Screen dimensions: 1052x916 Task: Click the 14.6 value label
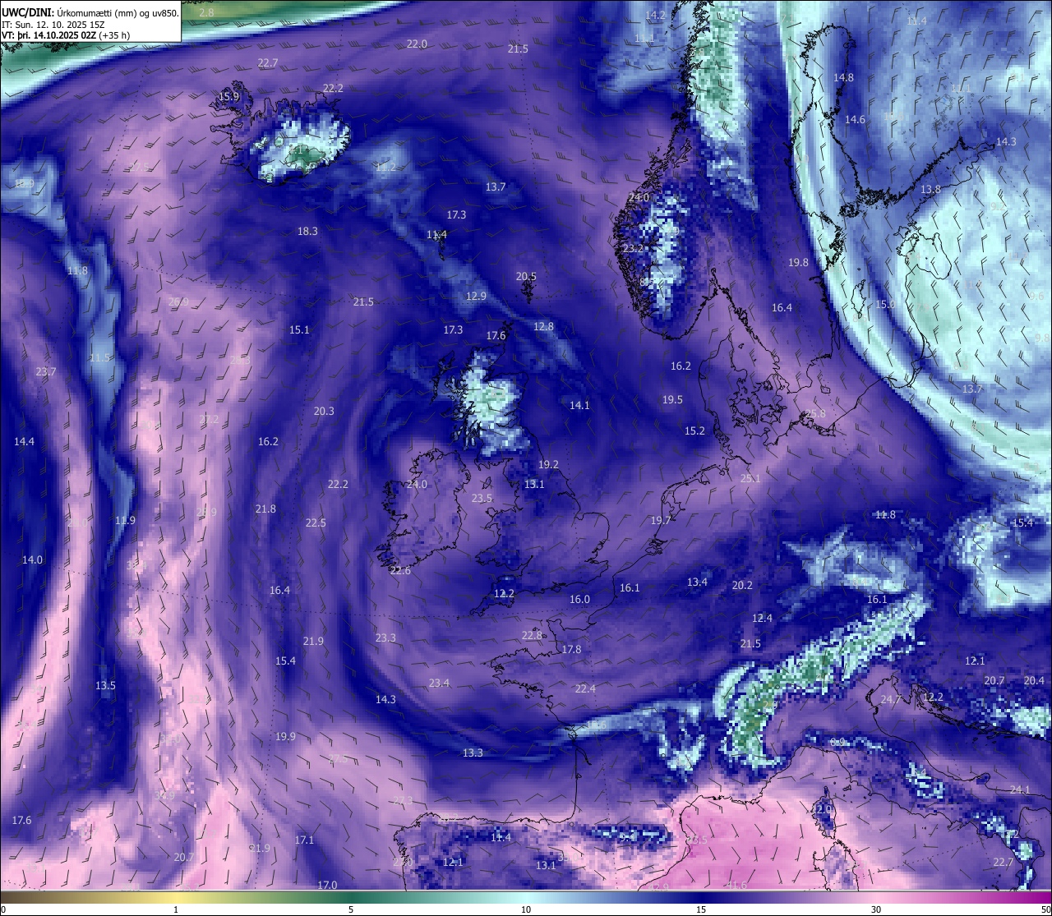pyautogui.click(x=855, y=119)
